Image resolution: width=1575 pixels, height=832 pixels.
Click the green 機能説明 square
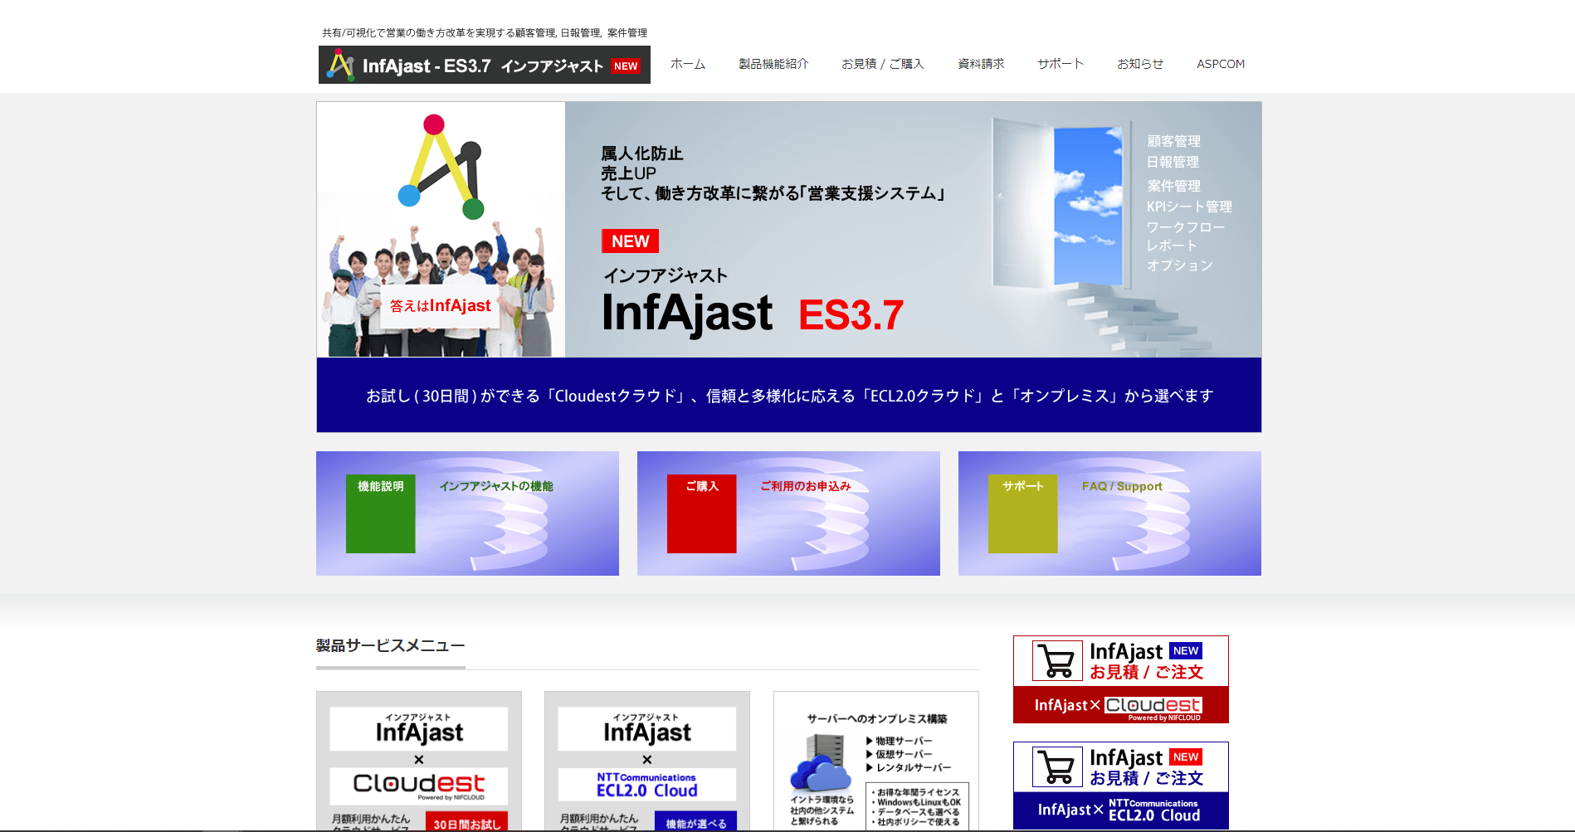pyautogui.click(x=380, y=513)
